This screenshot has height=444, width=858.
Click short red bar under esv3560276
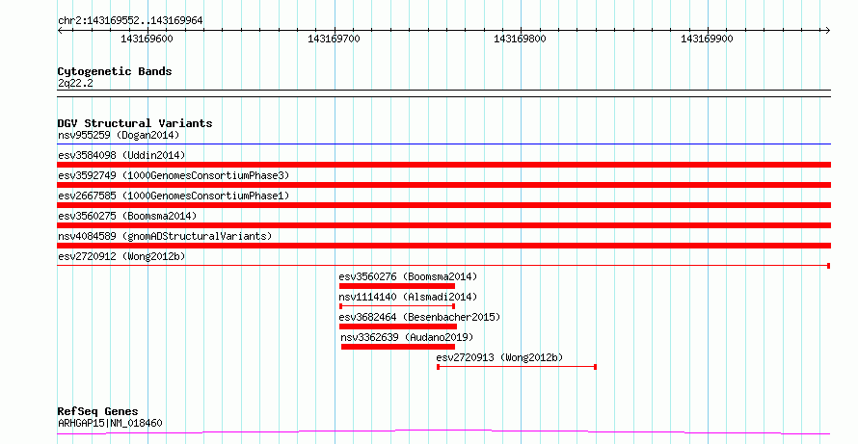point(397,286)
